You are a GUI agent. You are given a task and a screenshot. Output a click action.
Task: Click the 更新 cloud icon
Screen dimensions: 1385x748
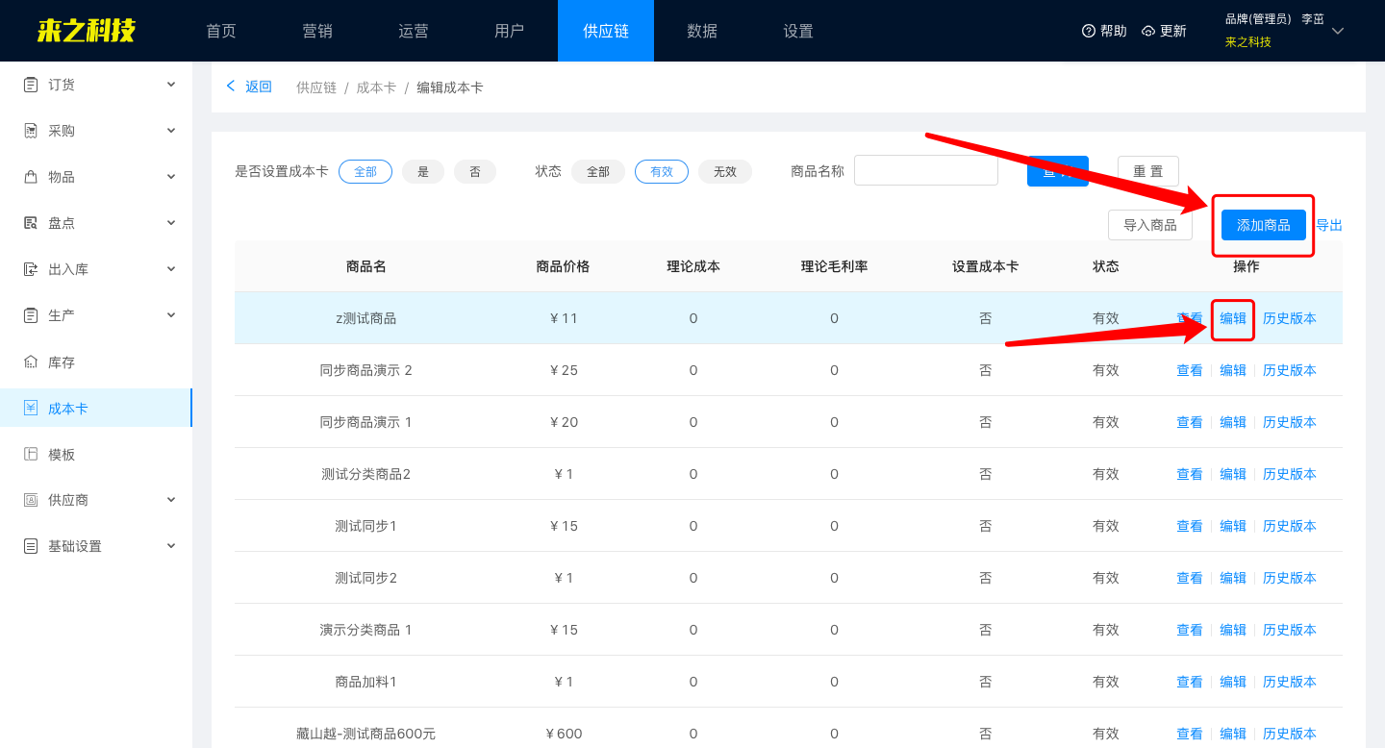(1148, 31)
